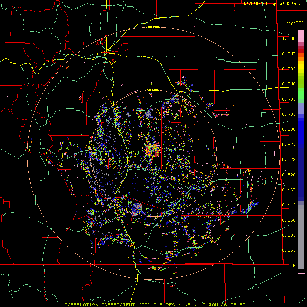Pick the bright green segment of color bar
The image size is (307, 307).
[x=301, y=93]
